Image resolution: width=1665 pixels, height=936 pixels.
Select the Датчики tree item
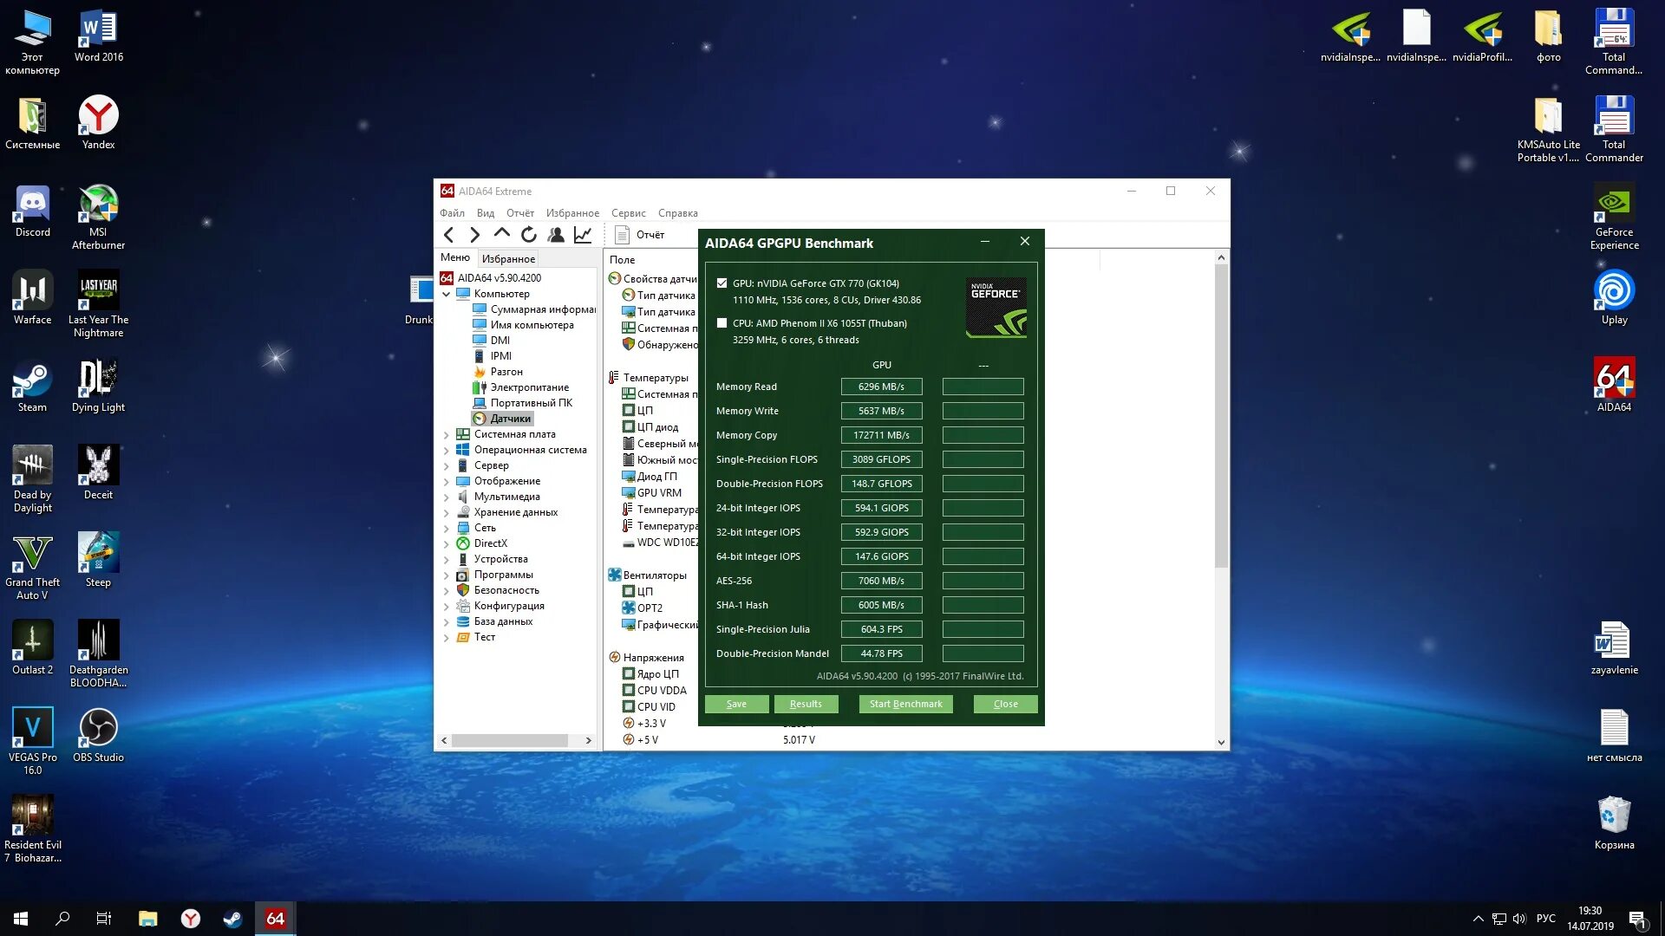click(x=510, y=419)
